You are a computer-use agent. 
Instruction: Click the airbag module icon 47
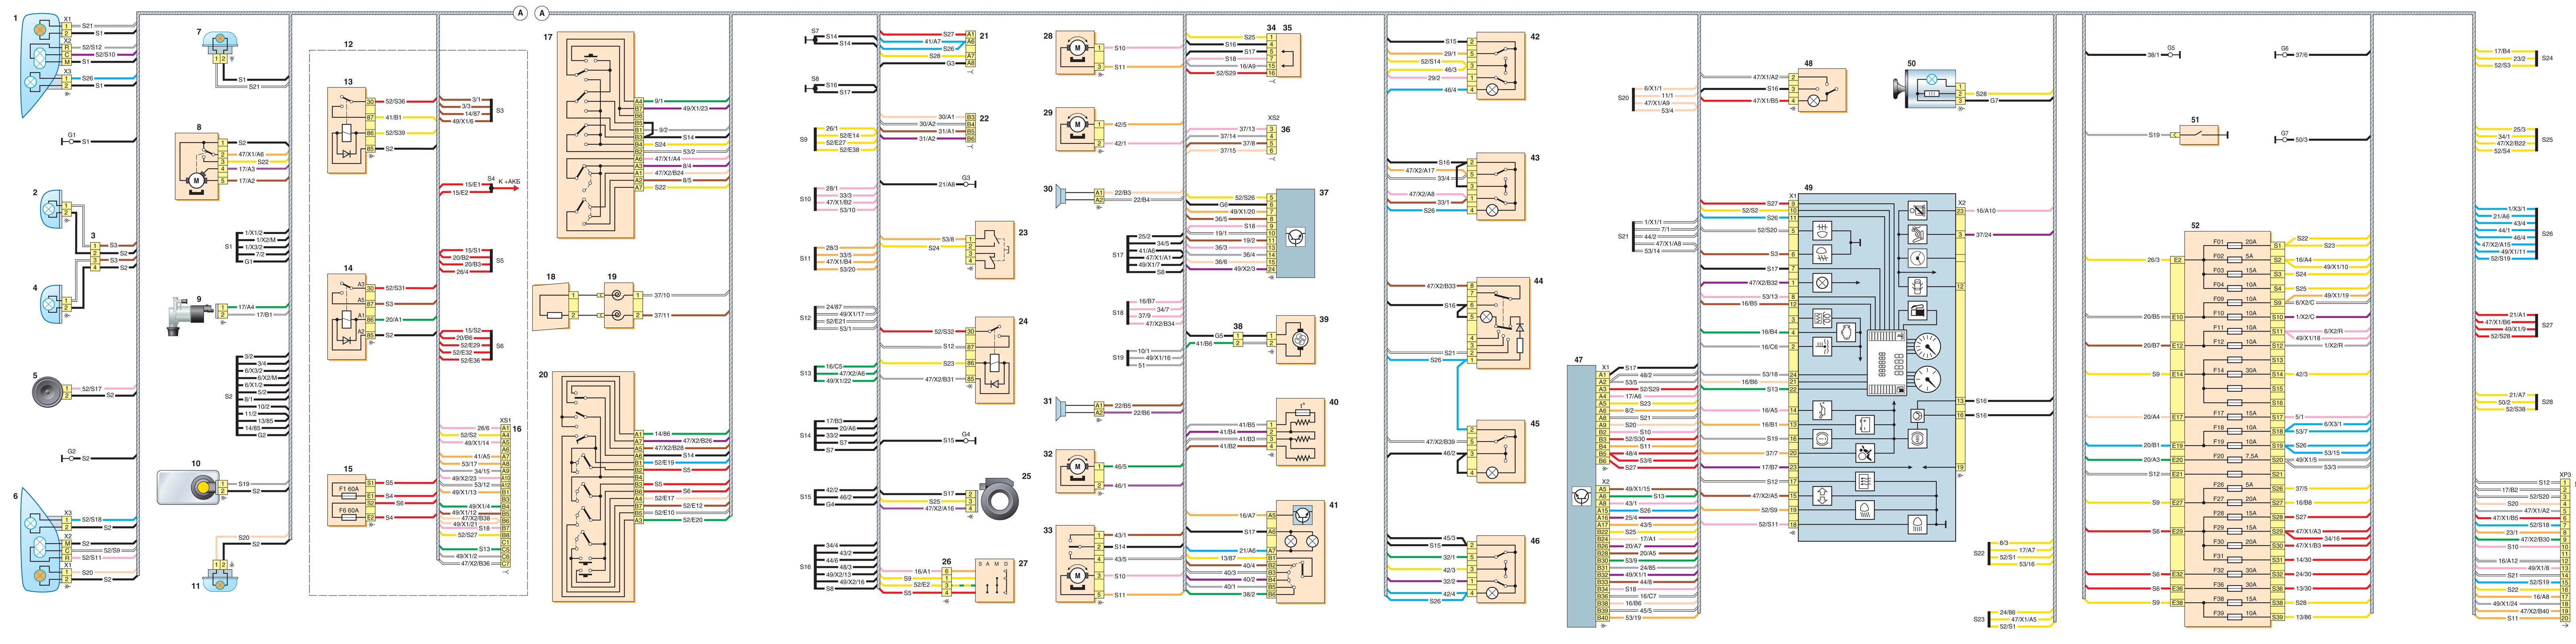(1580, 496)
